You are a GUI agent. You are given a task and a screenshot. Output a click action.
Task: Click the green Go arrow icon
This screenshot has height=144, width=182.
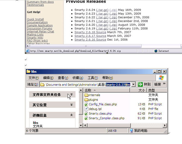[x=140, y=84]
